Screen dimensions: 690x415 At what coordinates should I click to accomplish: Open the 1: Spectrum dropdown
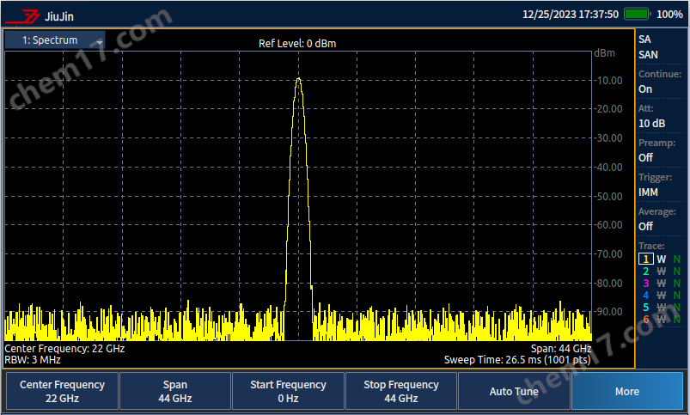pyautogui.click(x=55, y=40)
